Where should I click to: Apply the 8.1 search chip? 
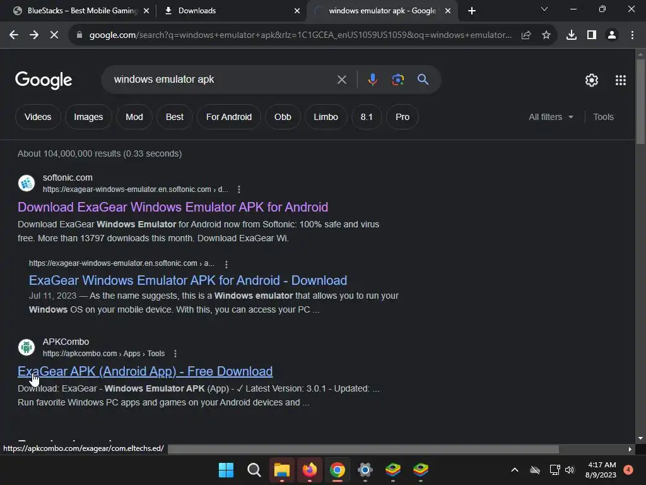pos(367,117)
